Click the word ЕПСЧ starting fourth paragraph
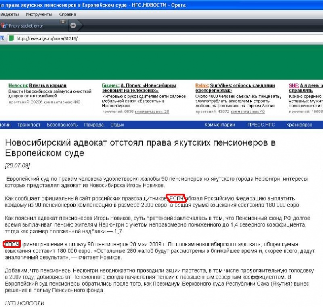The image size is (323, 307). 12,244
